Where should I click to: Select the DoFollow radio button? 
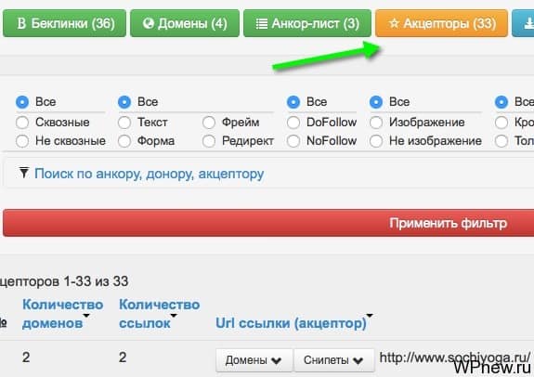pyautogui.click(x=293, y=123)
